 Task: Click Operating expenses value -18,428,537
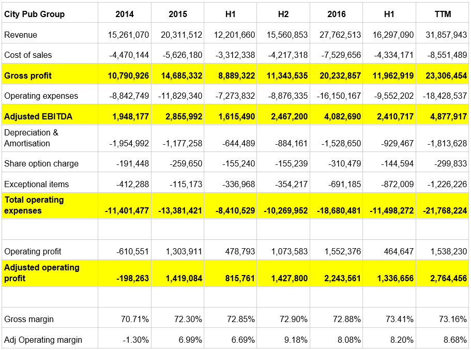pyautogui.click(x=445, y=96)
